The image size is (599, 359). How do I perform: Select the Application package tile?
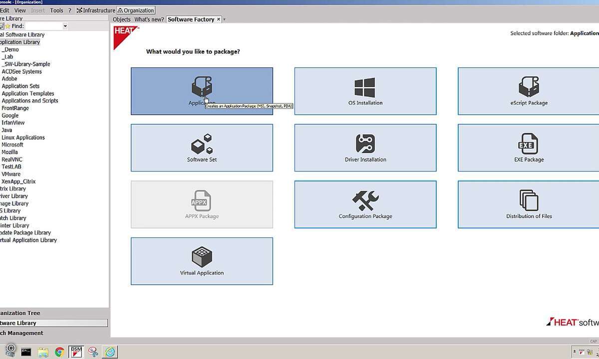click(202, 91)
